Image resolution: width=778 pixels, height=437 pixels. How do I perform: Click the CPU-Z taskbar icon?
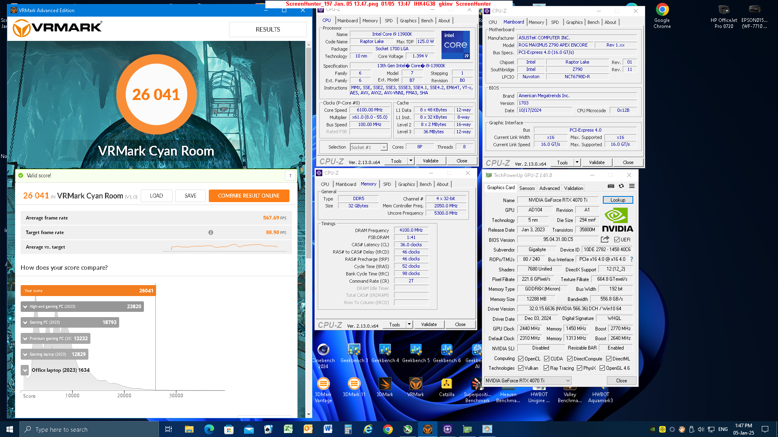pos(448,429)
